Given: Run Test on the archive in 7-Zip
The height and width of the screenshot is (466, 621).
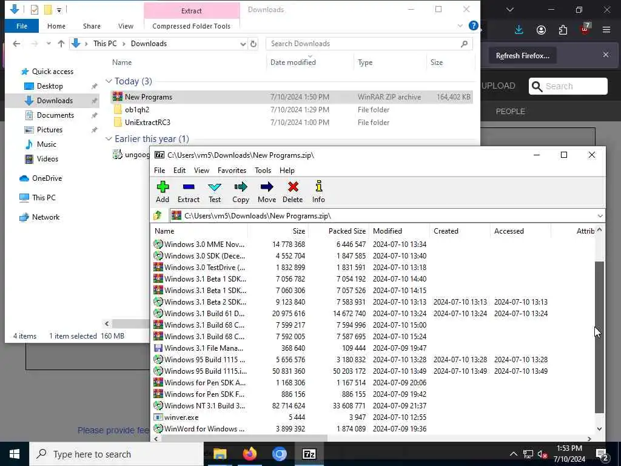Looking at the screenshot, I should point(215,192).
